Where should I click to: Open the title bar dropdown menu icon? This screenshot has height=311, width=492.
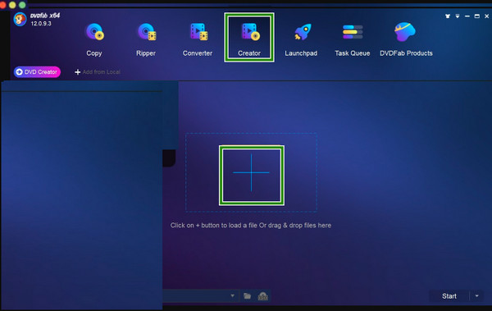coord(458,16)
